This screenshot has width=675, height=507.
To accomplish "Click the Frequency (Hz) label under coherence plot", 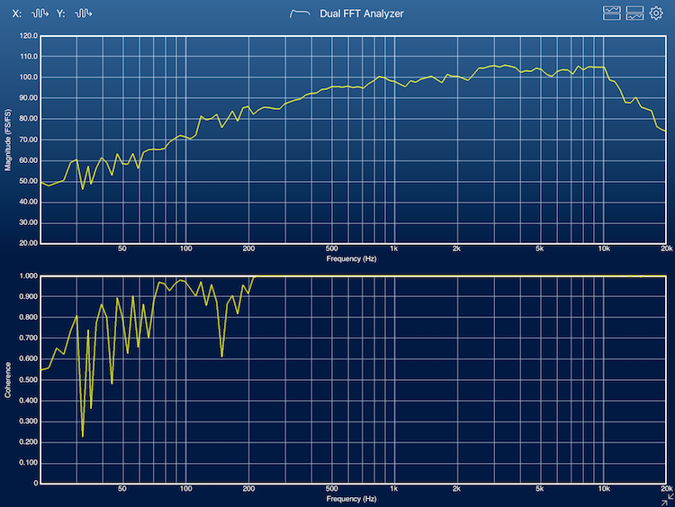I will pyautogui.click(x=351, y=499).
